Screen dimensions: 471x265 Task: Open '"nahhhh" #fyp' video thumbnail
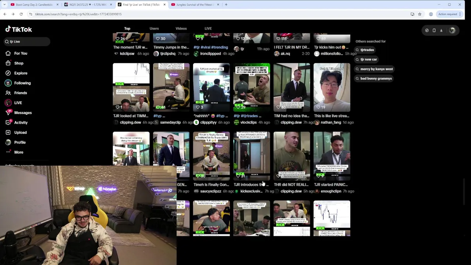click(x=212, y=87)
